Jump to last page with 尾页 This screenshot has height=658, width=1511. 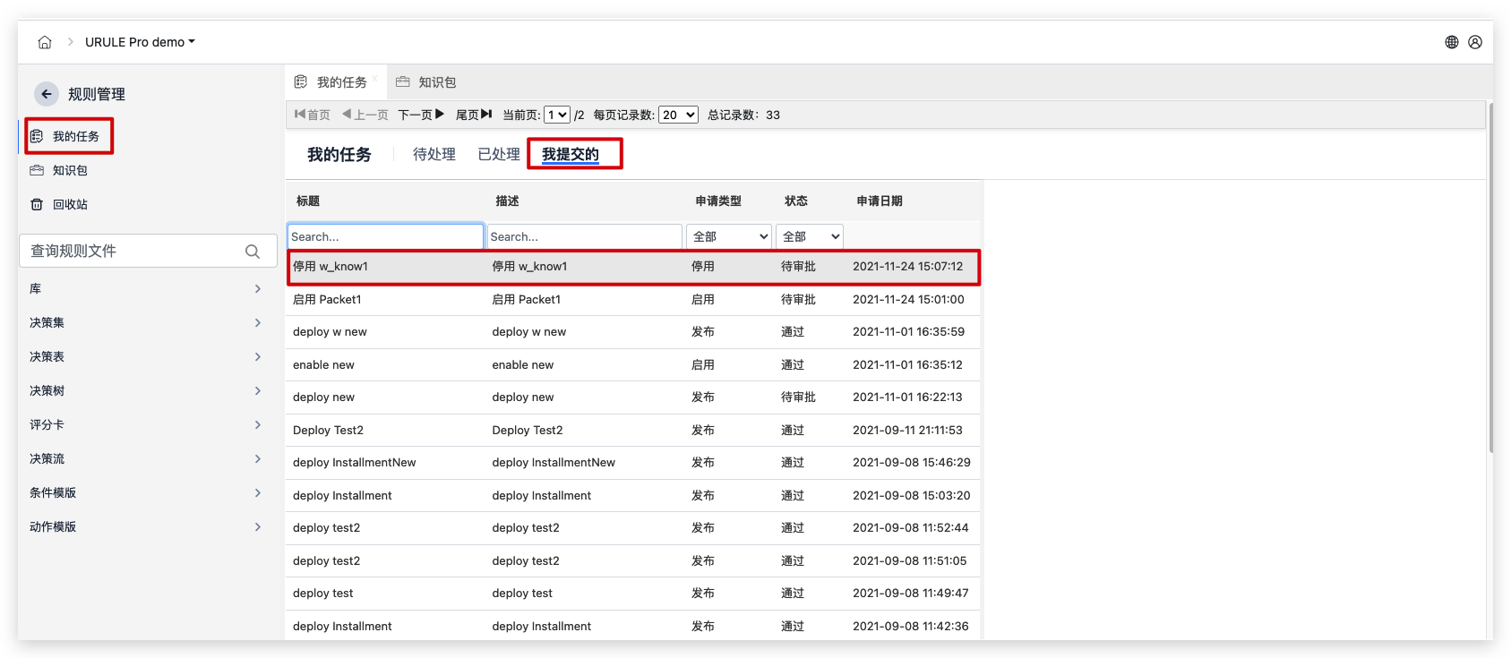(x=474, y=115)
